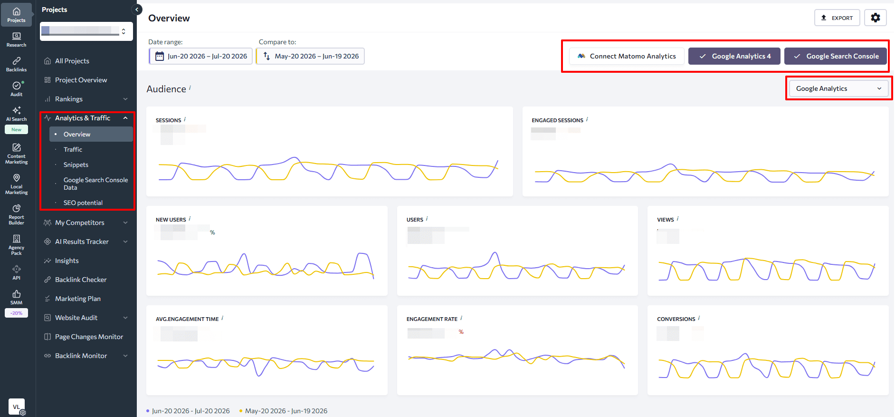Toggle the Google Search Console connection
Screen dimensions: 895x417
click(x=836, y=56)
